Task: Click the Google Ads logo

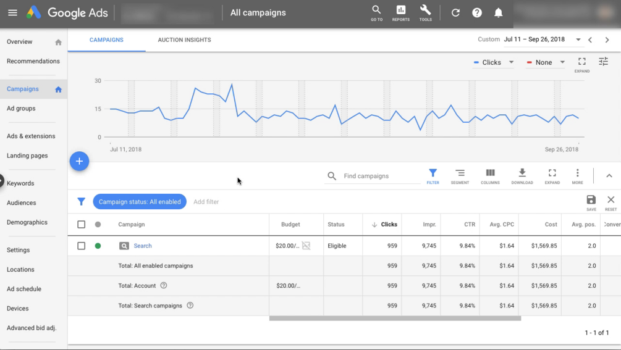Action: [x=67, y=13]
